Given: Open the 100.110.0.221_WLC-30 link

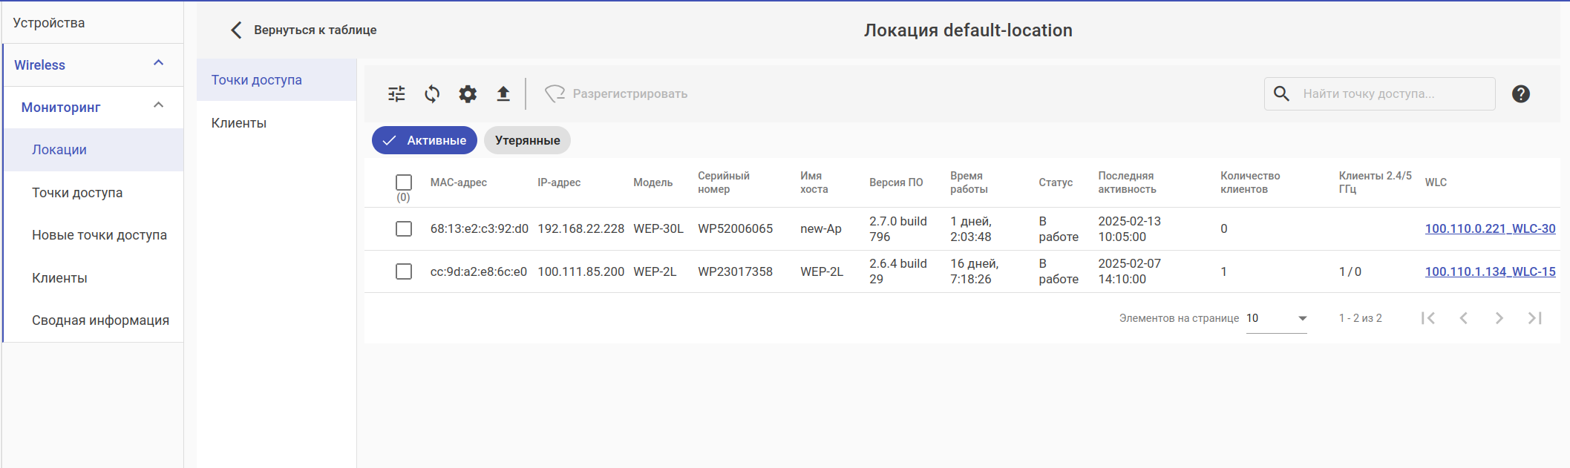Looking at the screenshot, I should (1490, 228).
